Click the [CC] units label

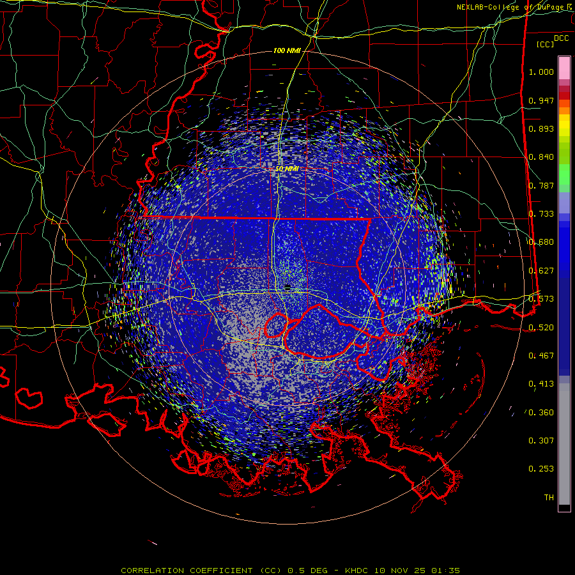click(545, 44)
